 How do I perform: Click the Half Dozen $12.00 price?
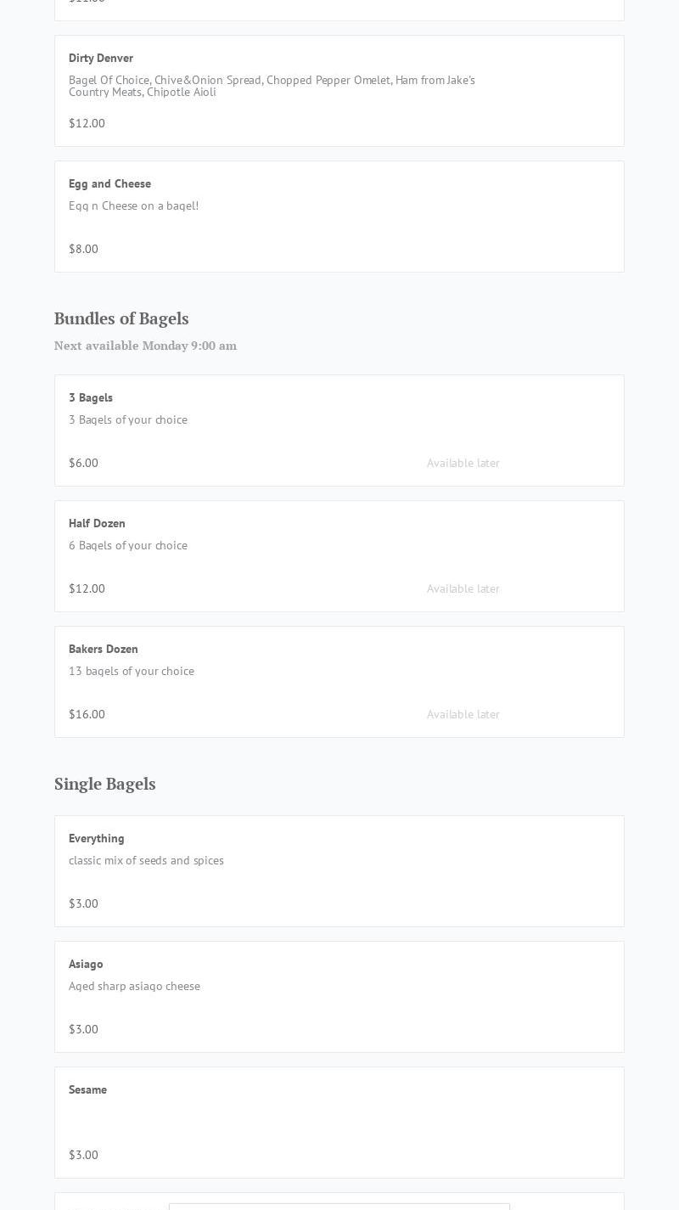pos(87,588)
